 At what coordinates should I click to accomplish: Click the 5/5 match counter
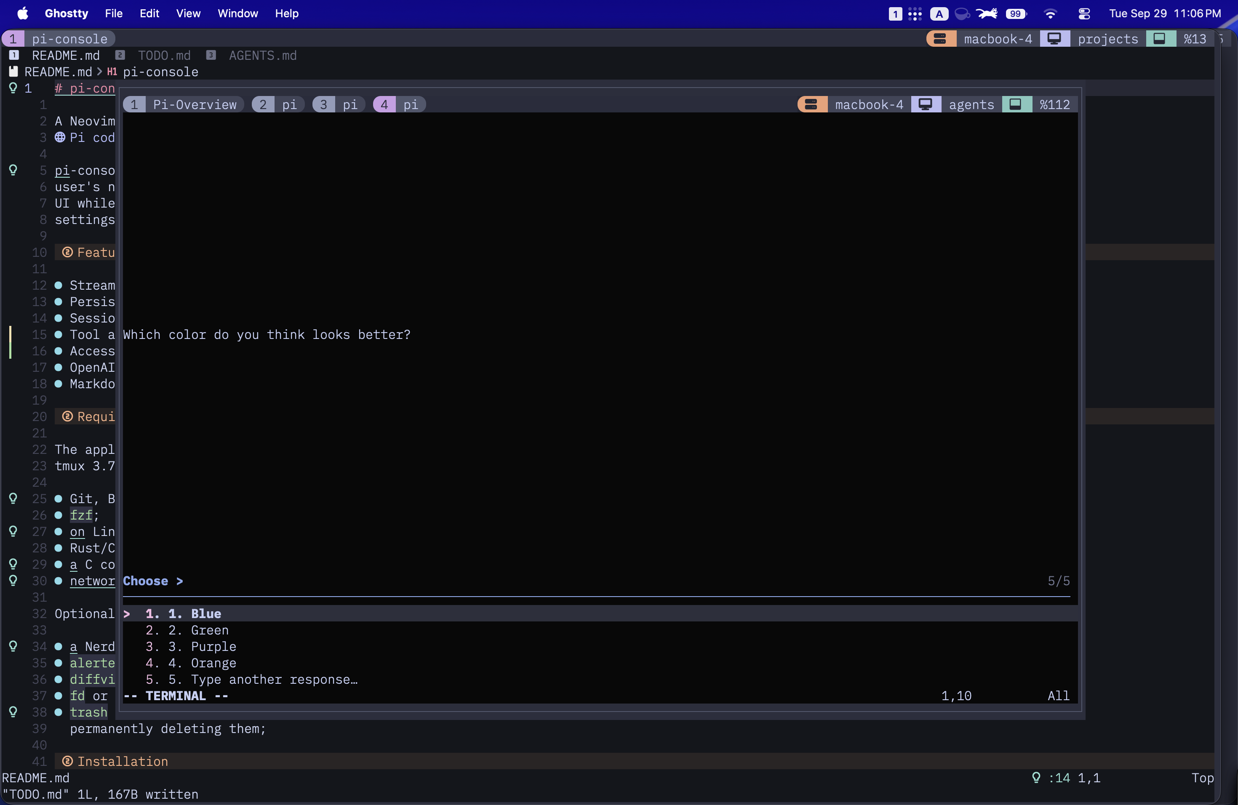pyautogui.click(x=1059, y=581)
